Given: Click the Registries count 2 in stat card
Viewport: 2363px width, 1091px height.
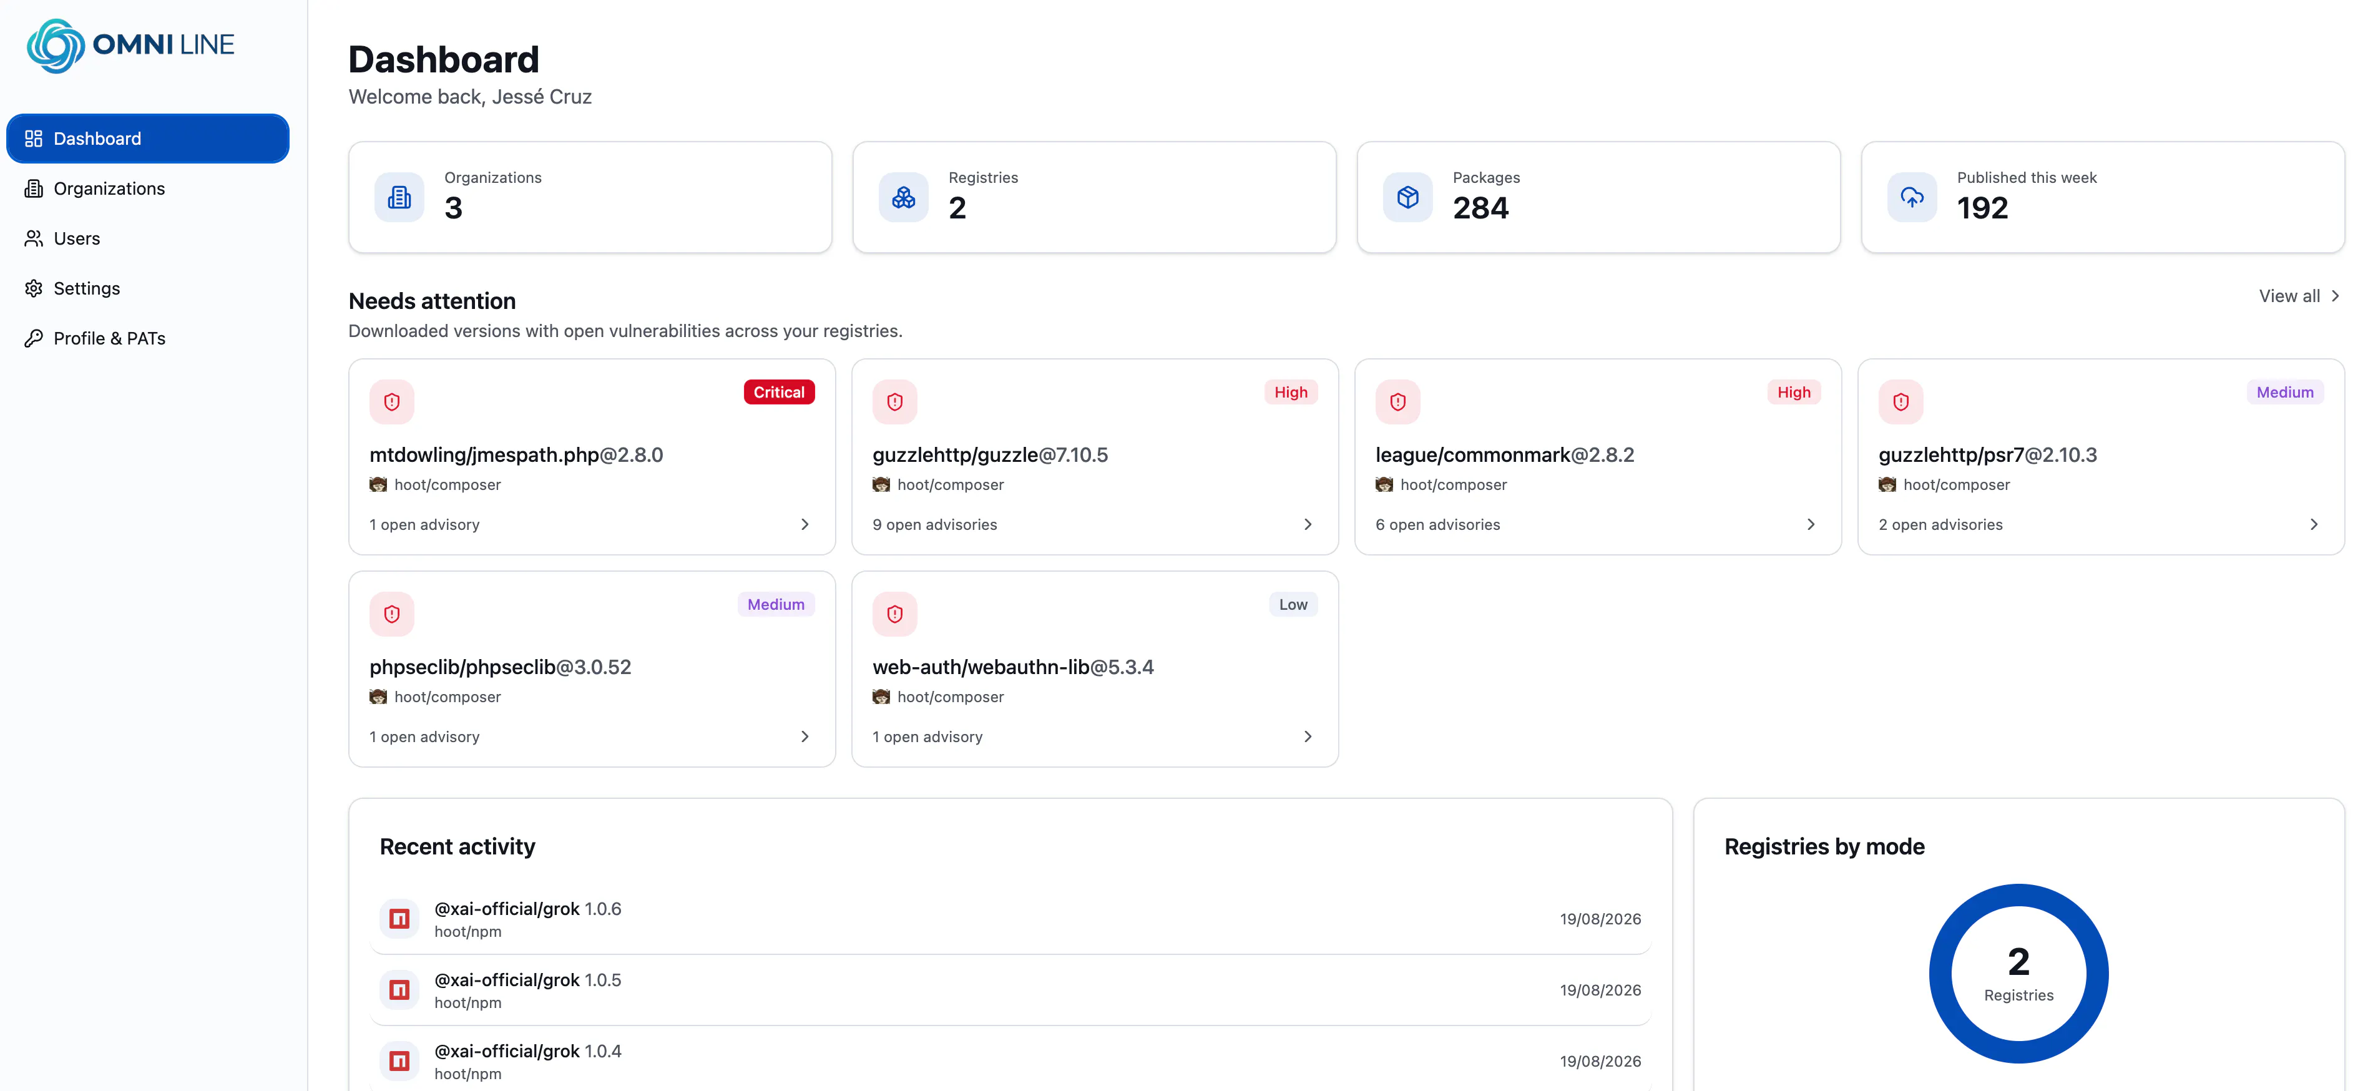Looking at the screenshot, I should pyautogui.click(x=957, y=208).
